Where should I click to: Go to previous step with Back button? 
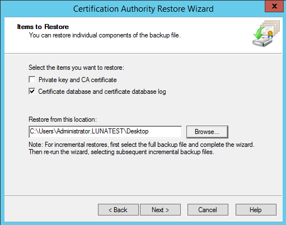(x=118, y=210)
